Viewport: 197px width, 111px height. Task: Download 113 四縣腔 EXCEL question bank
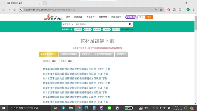tap(76, 69)
